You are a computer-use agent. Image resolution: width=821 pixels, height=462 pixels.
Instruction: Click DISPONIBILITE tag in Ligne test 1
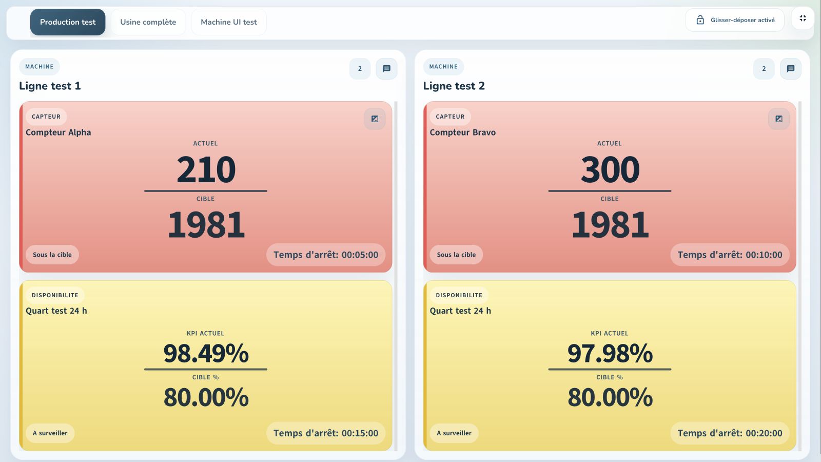(x=55, y=295)
